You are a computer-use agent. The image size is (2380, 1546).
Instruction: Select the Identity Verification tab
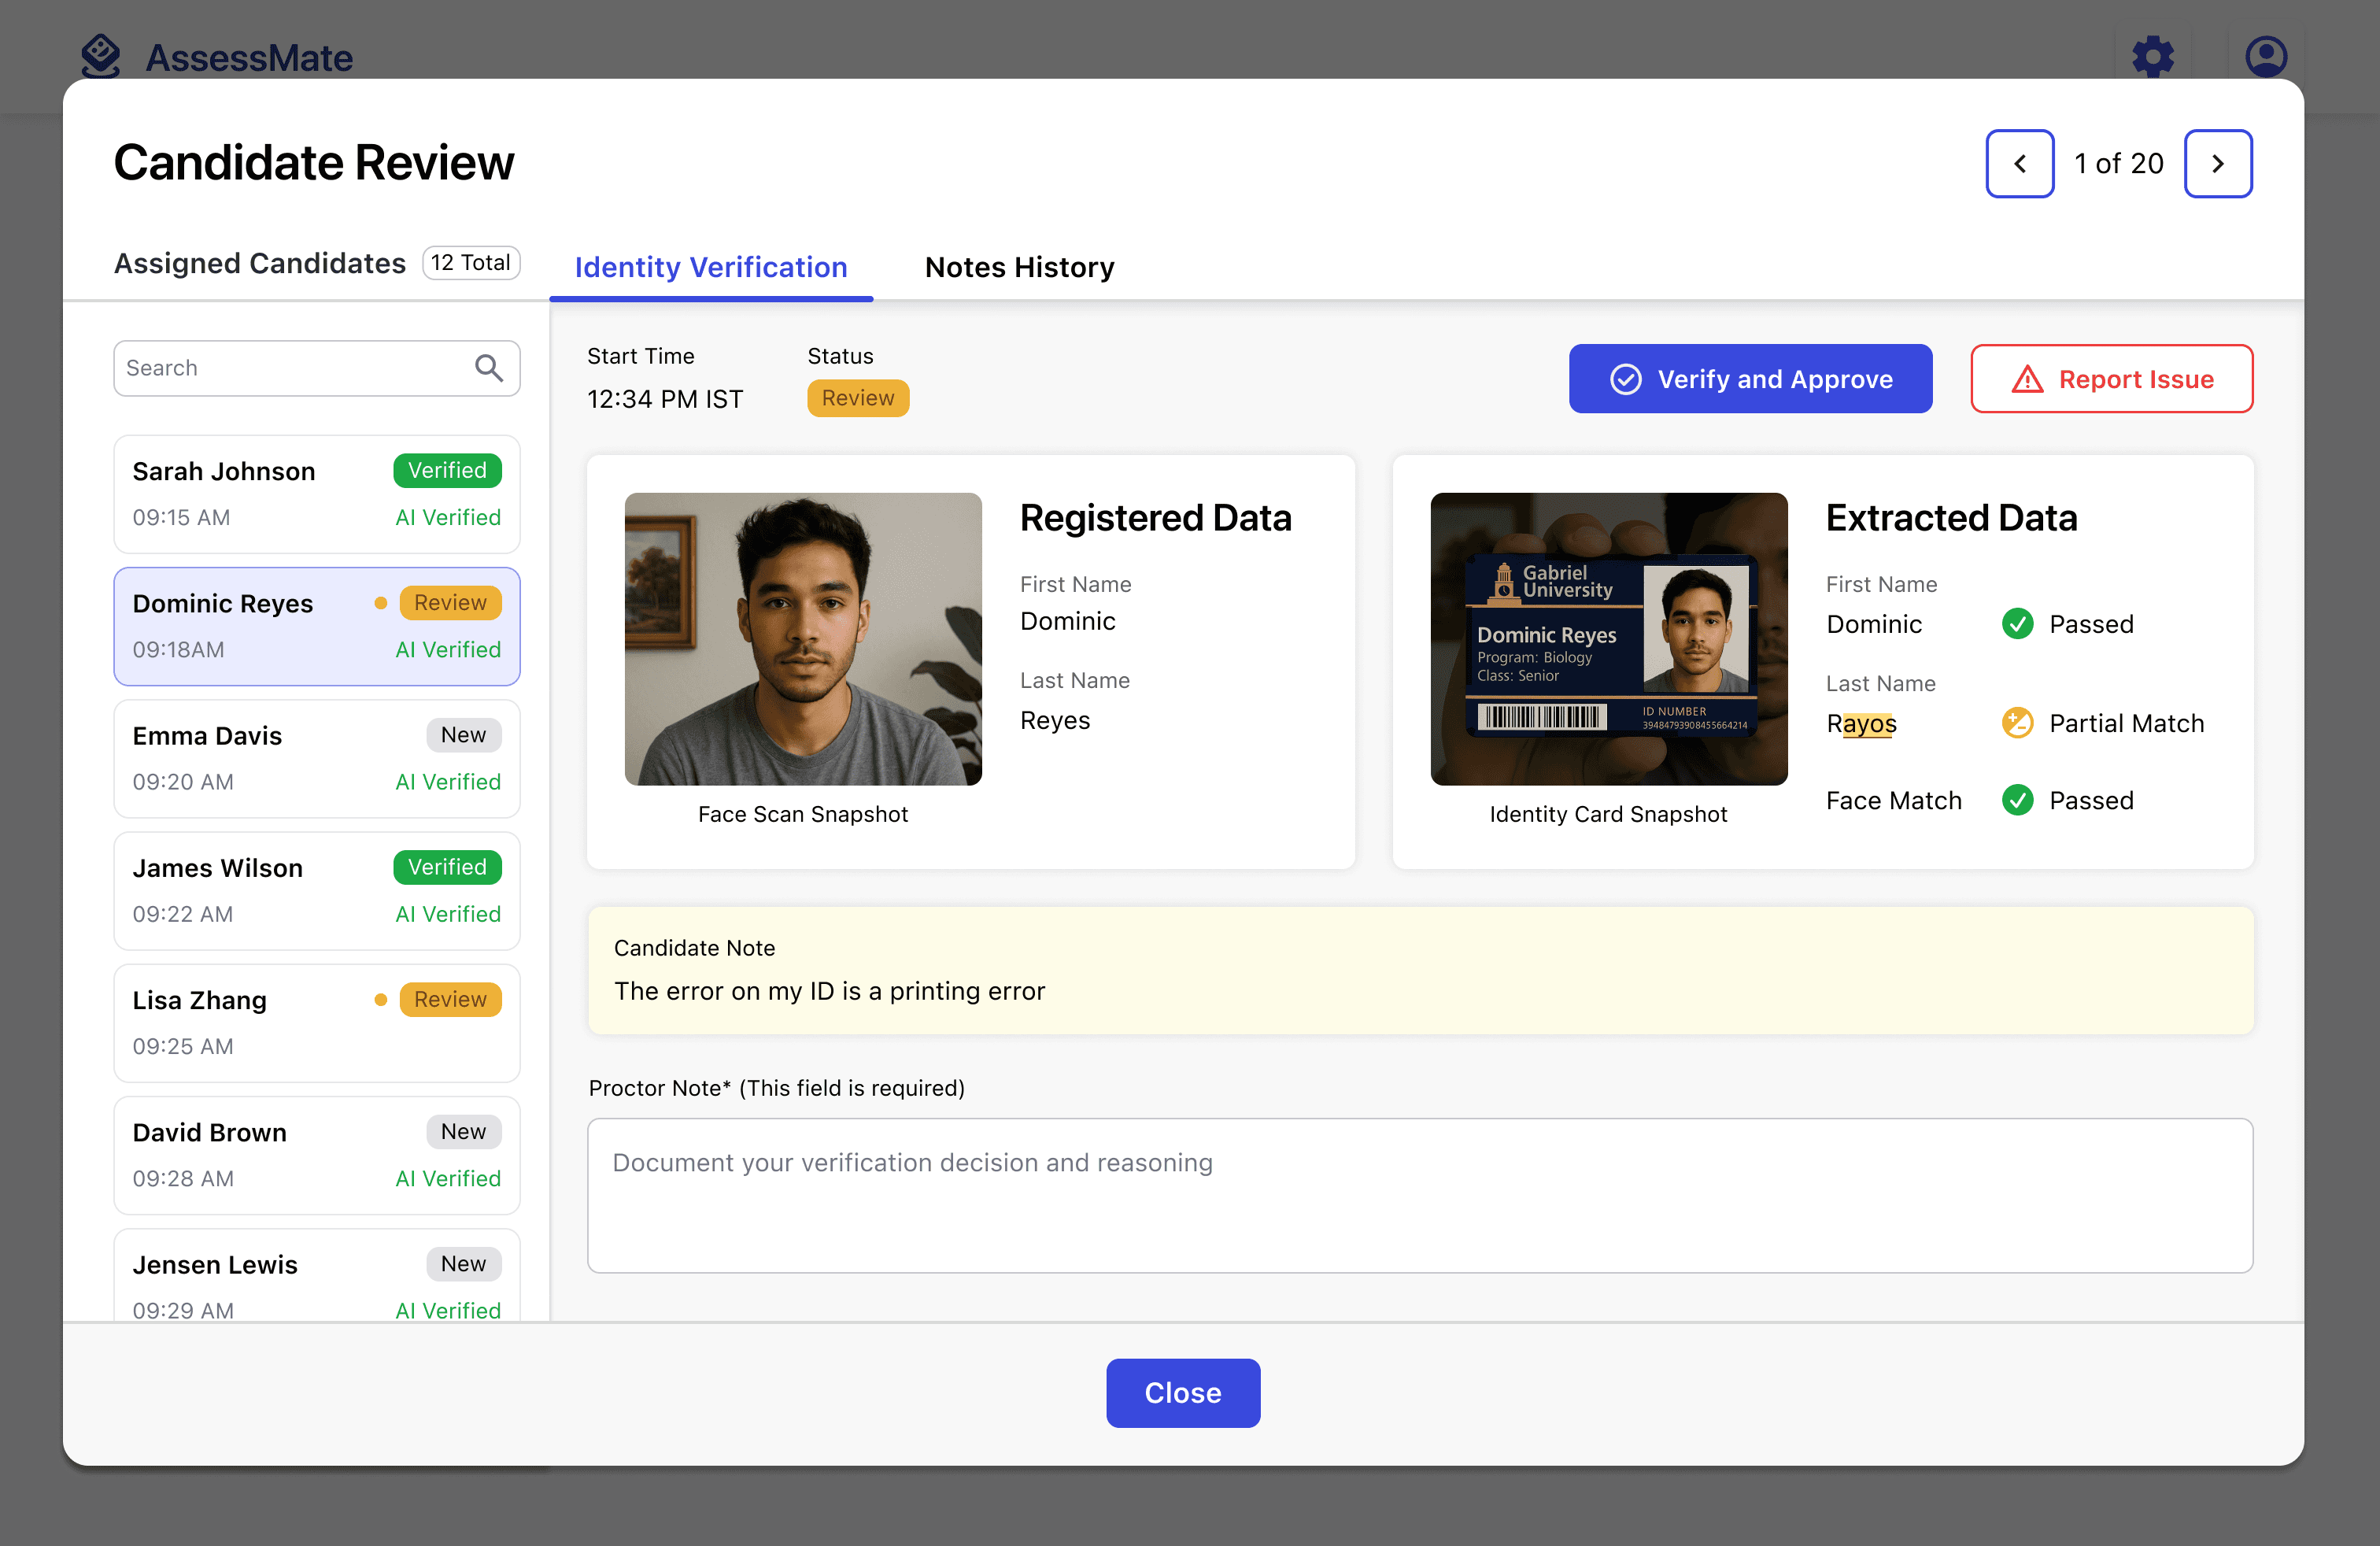coord(710,267)
